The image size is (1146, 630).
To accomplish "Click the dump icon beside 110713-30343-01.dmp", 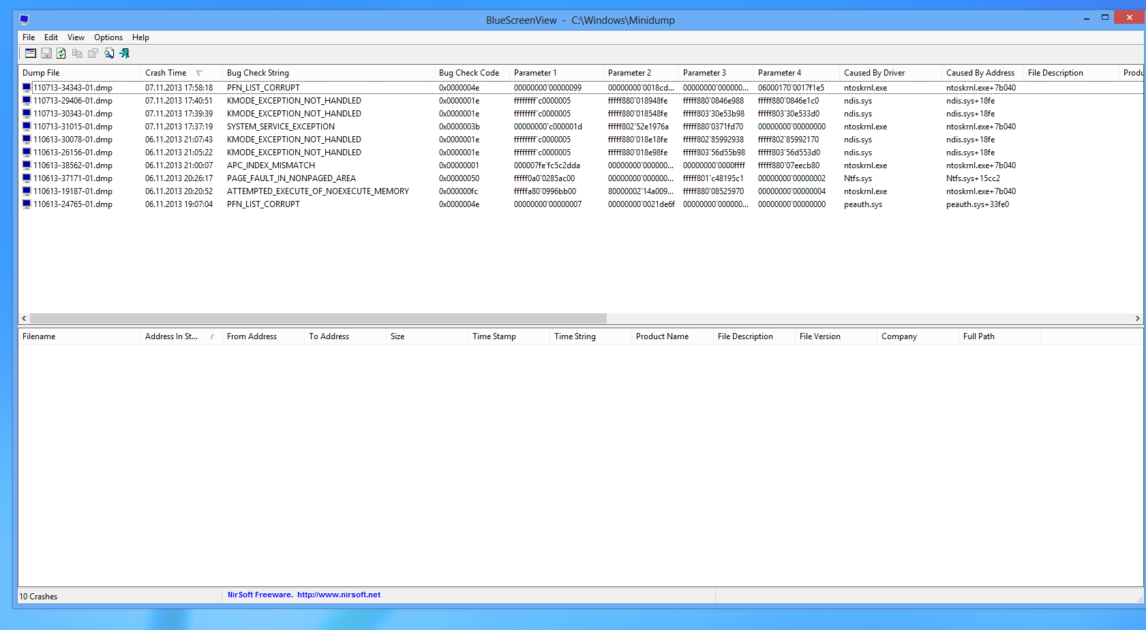I will click(x=27, y=113).
